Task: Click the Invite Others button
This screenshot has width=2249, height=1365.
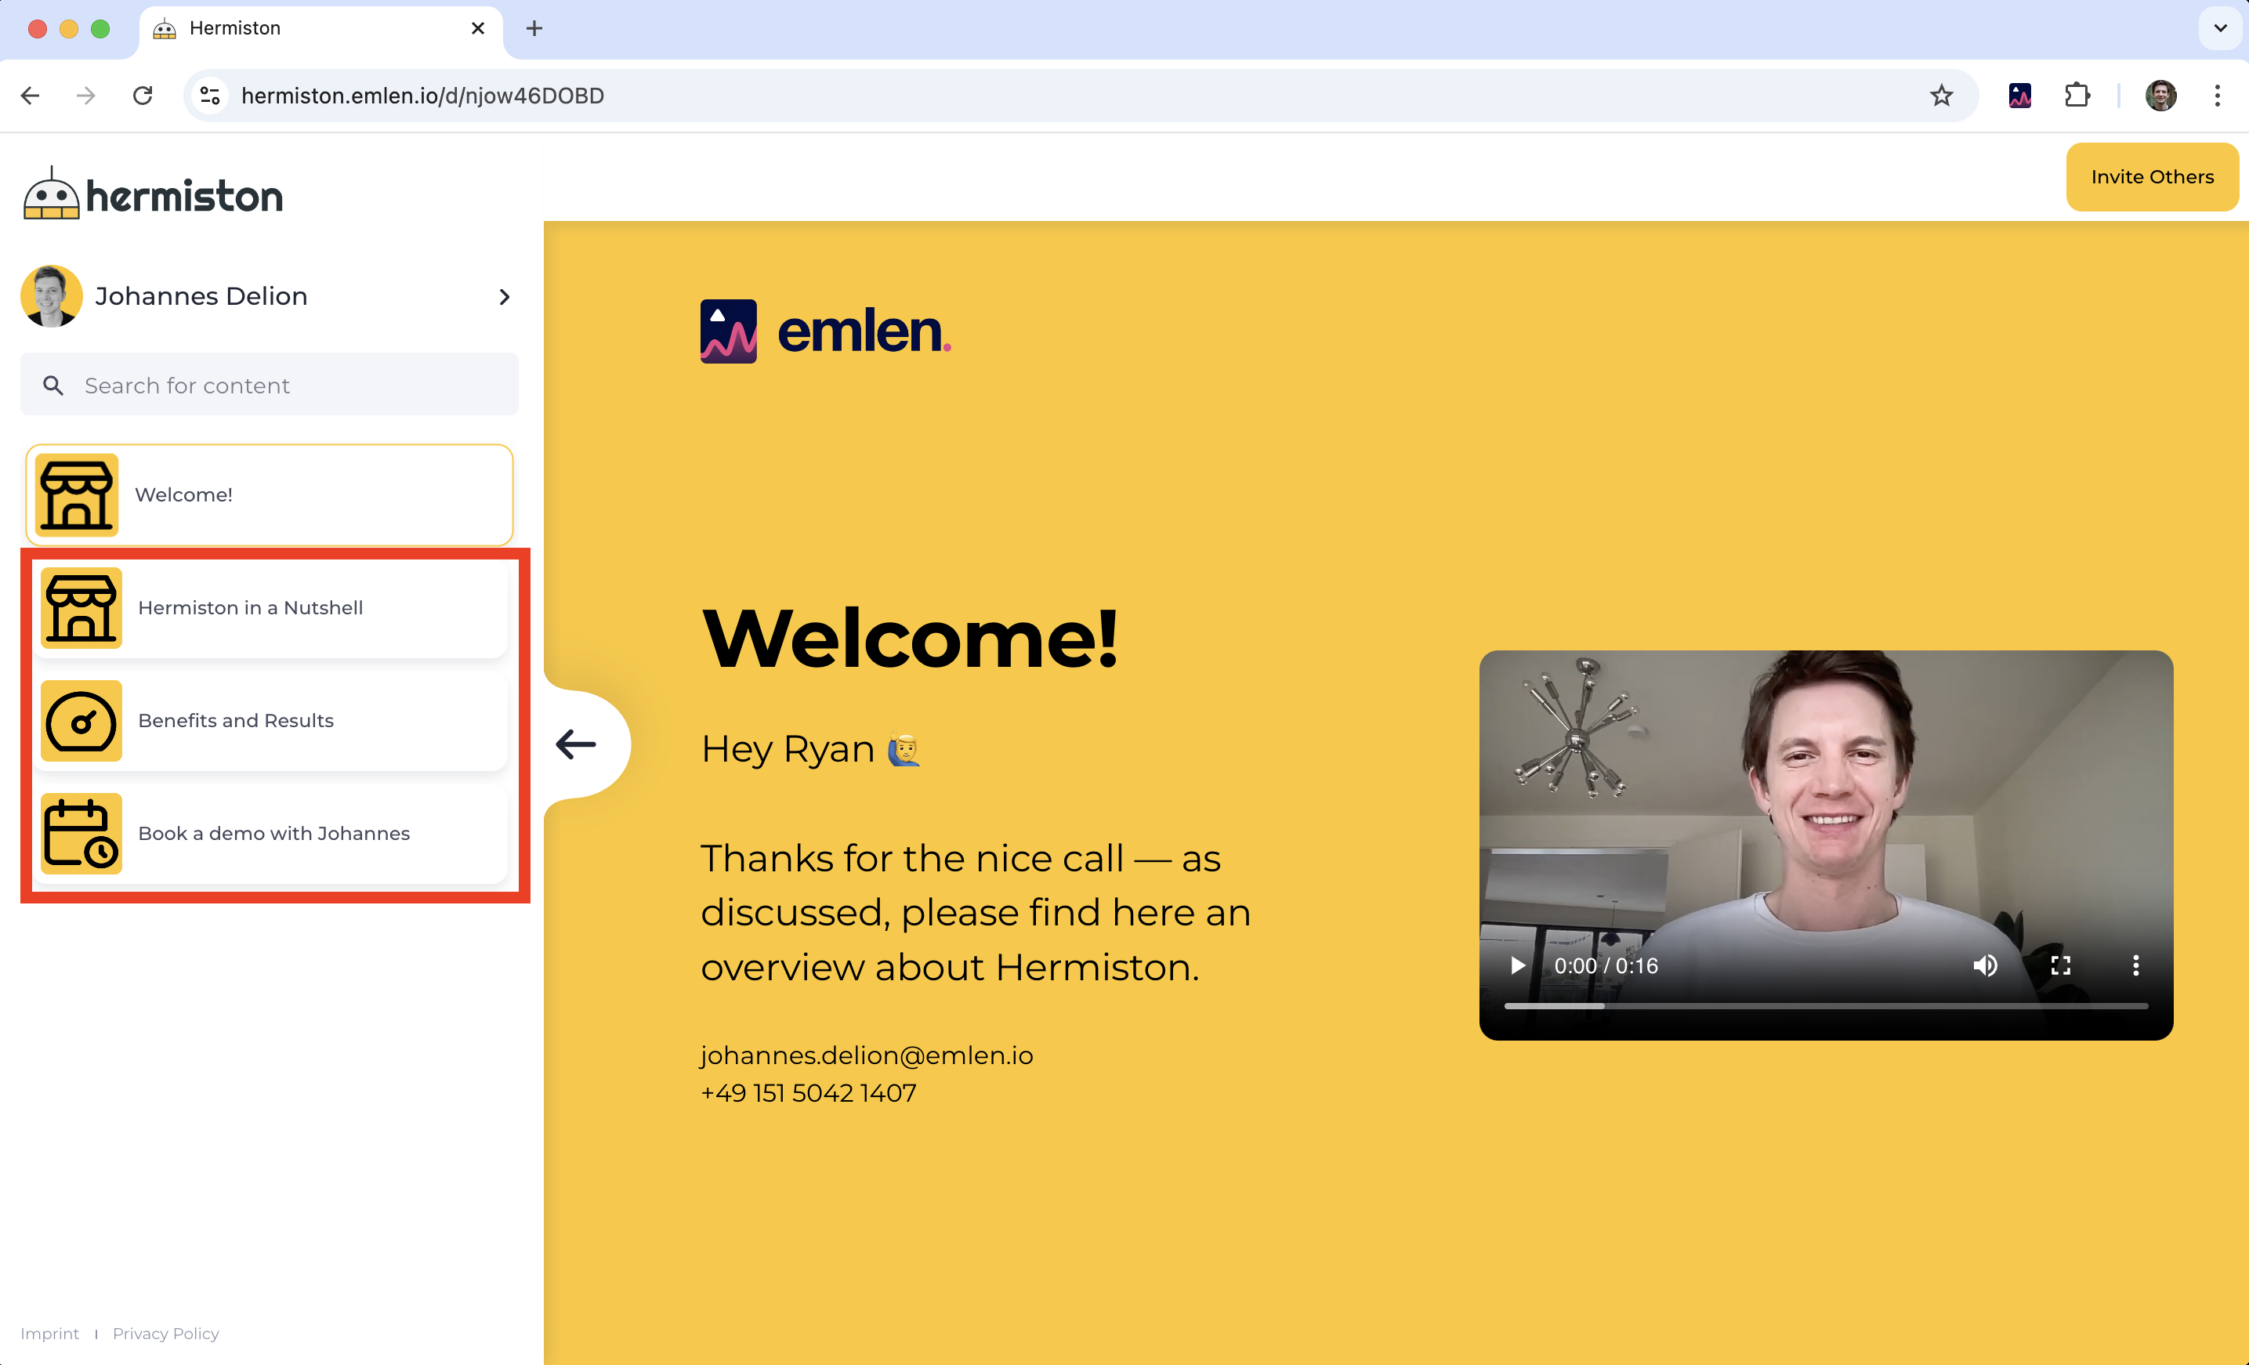Action: 2151,177
